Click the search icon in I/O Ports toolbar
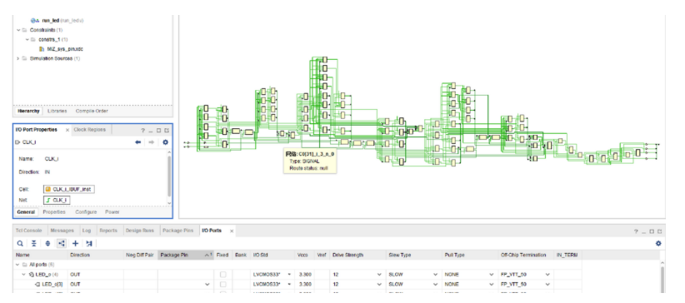Image resolution: width=685 pixels, height=303 pixels. (20, 244)
